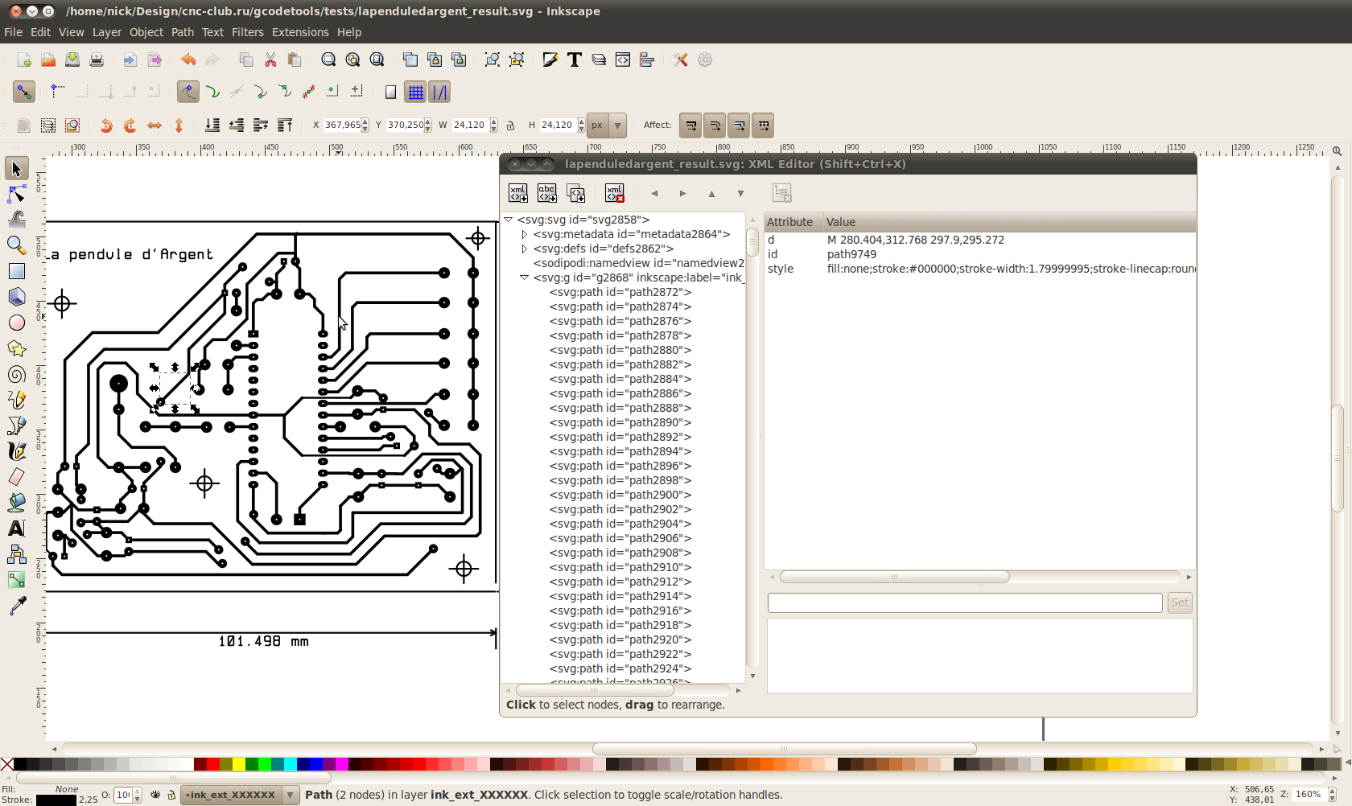Click the Duplicate node icon in XML Editor
1352x806 pixels.
[x=576, y=193]
